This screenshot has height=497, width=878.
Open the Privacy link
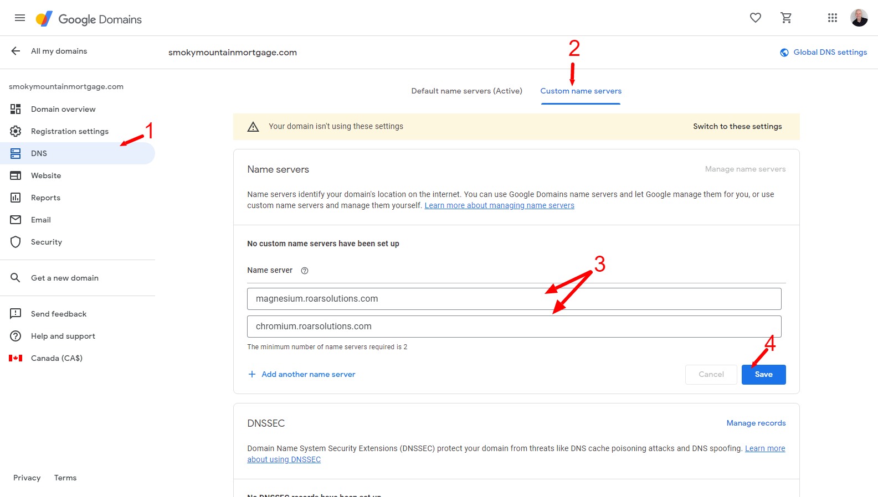(x=27, y=478)
